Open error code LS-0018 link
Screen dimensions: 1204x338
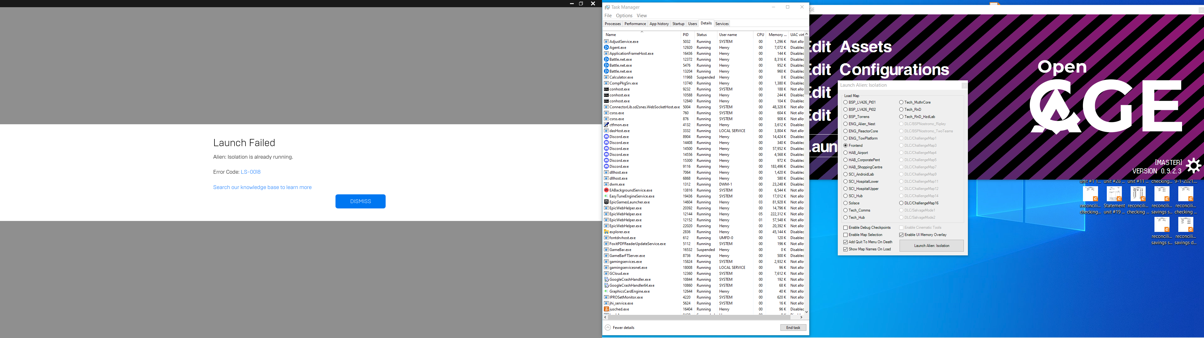(251, 172)
